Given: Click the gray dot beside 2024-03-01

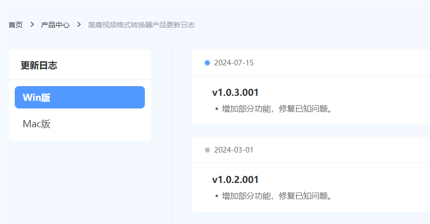Looking at the screenshot, I should [207, 150].
